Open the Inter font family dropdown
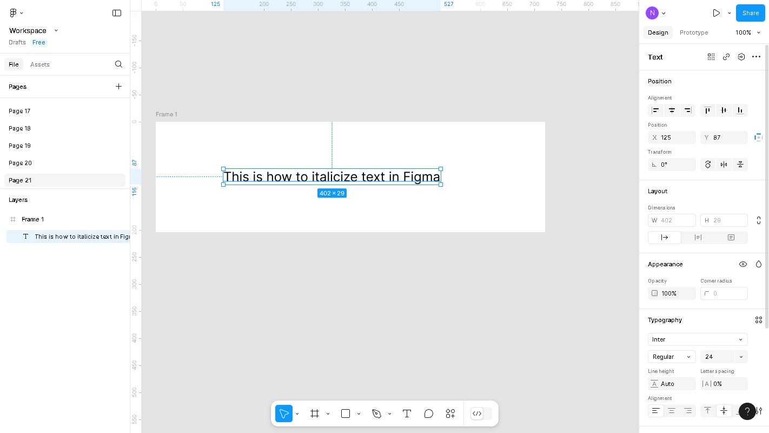The width and height of the screenshot is (769, 433). (x=698, y=339)
